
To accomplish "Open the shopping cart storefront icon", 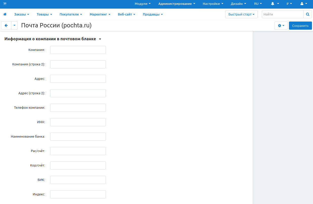I will [x=5, y=4].
